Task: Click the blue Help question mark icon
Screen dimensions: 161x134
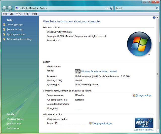Action: [x=154, y=18]
